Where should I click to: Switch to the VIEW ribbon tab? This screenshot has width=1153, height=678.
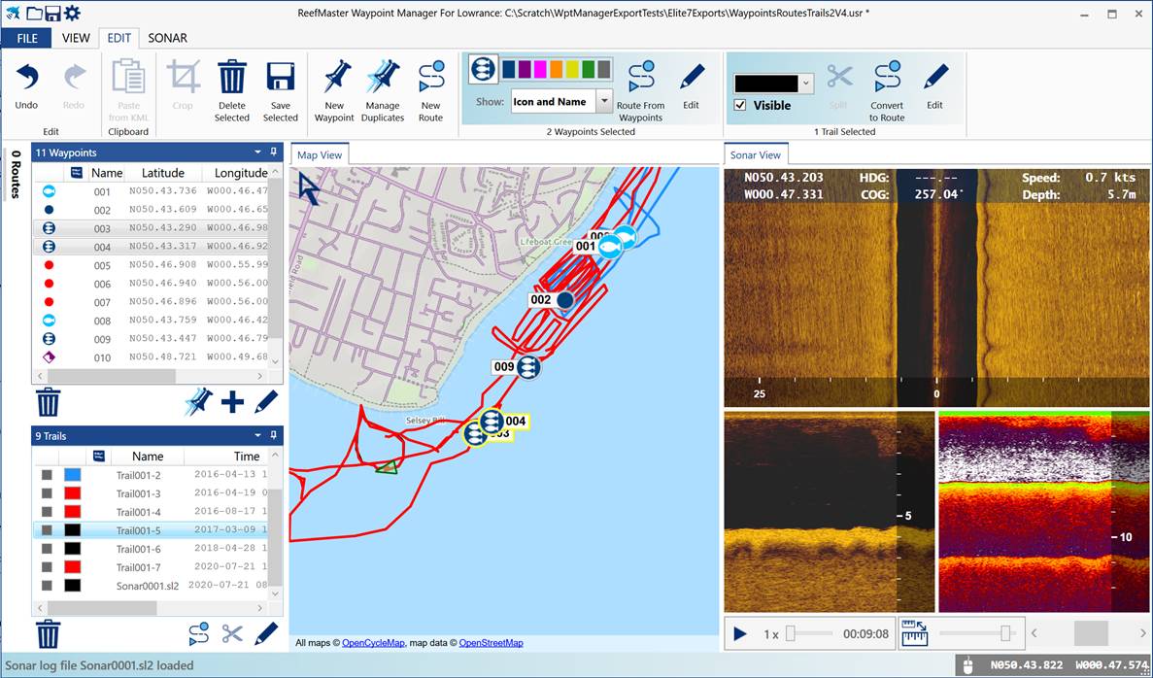coord(76,38)
